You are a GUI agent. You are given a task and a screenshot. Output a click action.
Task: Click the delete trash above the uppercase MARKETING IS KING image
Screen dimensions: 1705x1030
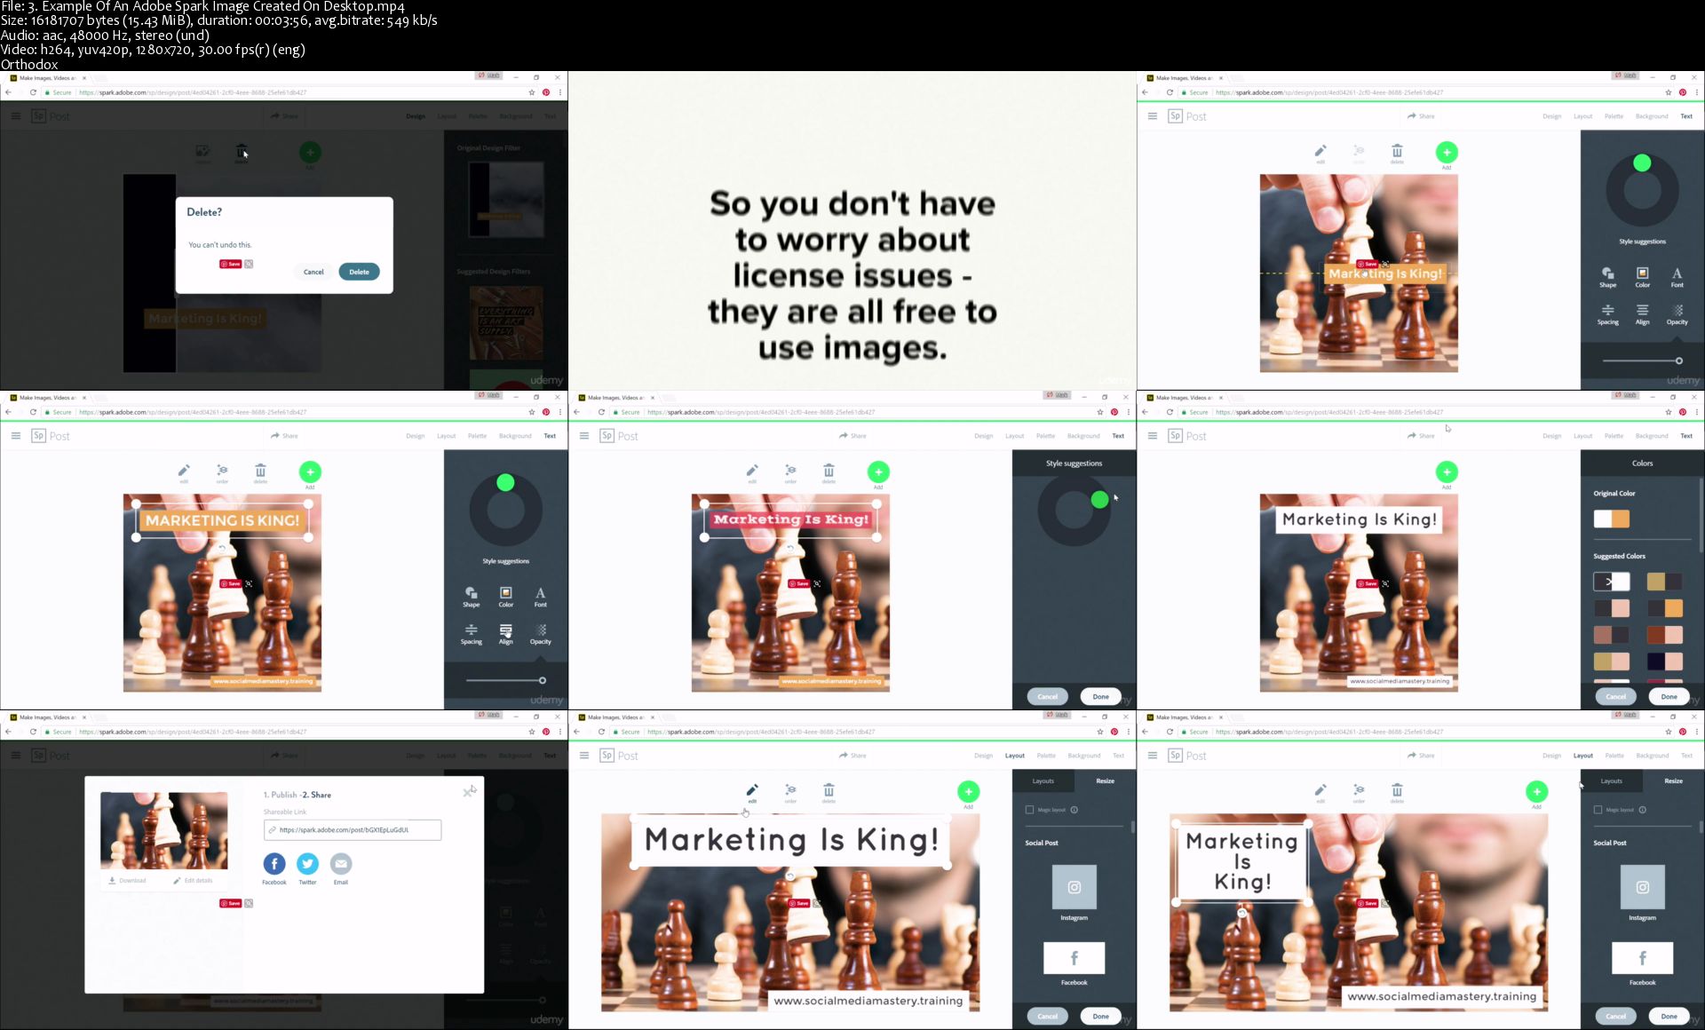coord(260,472)
